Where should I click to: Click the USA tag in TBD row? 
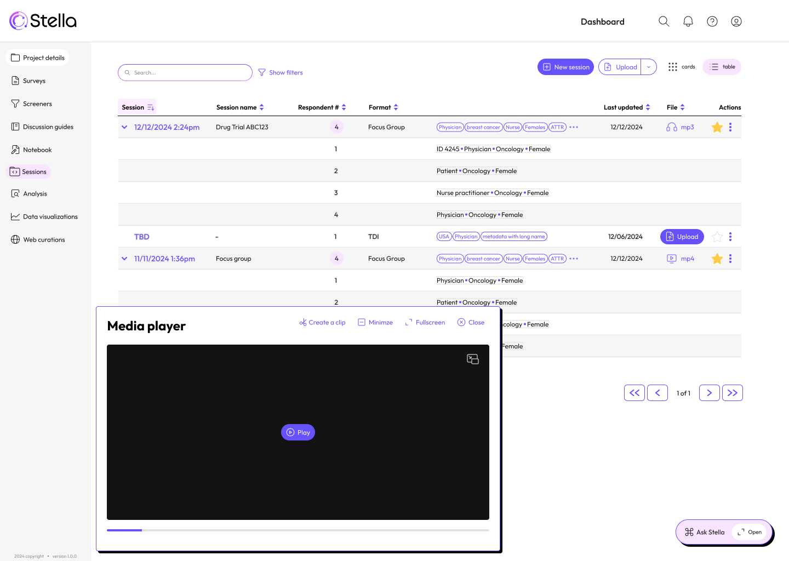pos(444,237)
